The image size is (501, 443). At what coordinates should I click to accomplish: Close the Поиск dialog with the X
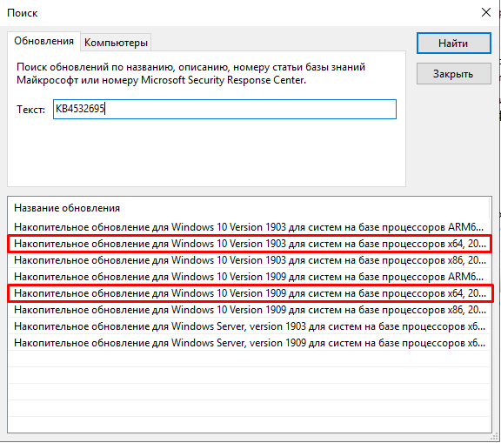click(x=486, y=12)
